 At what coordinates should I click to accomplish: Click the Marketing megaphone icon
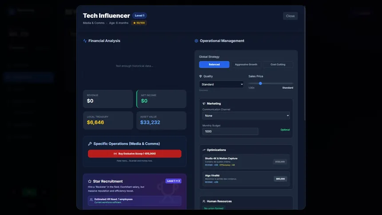204,104
